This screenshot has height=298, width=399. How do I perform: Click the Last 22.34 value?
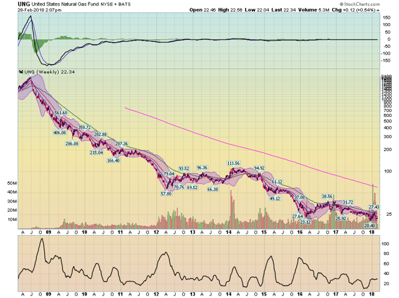tap(283, 10)
